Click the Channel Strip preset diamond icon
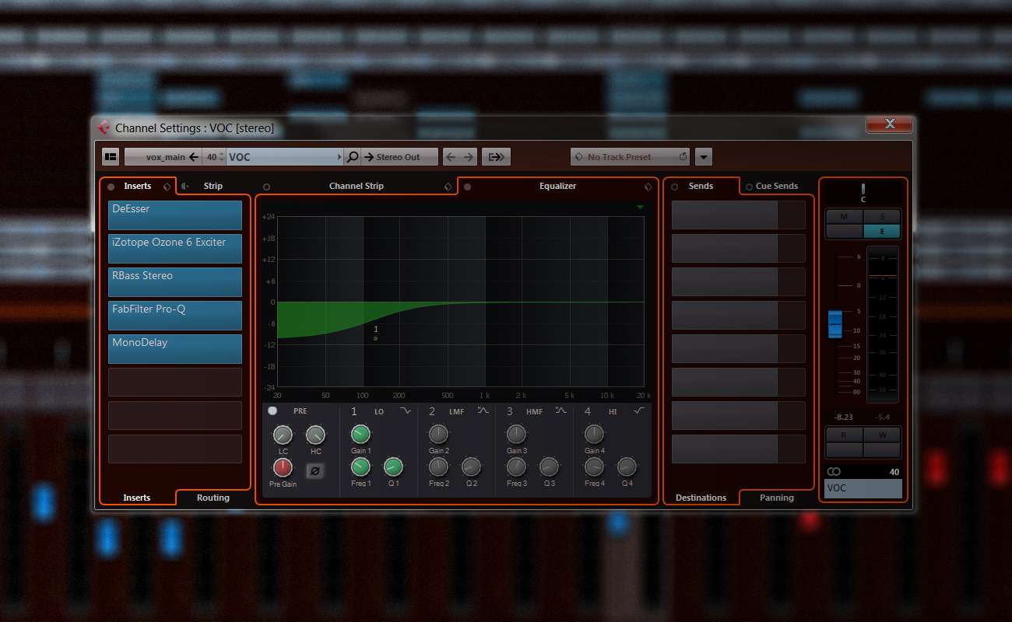 pos(448,187)
